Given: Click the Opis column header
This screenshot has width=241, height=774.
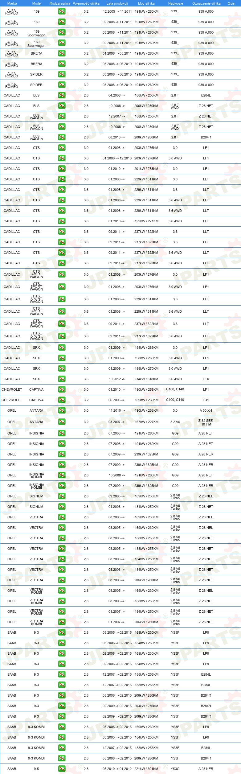Looking at the screenshot, I should pyautogui.click(x=231, y=3).
